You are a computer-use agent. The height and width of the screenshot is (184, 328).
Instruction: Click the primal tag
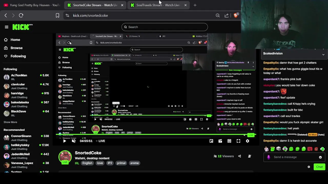(x=121, y=163)
